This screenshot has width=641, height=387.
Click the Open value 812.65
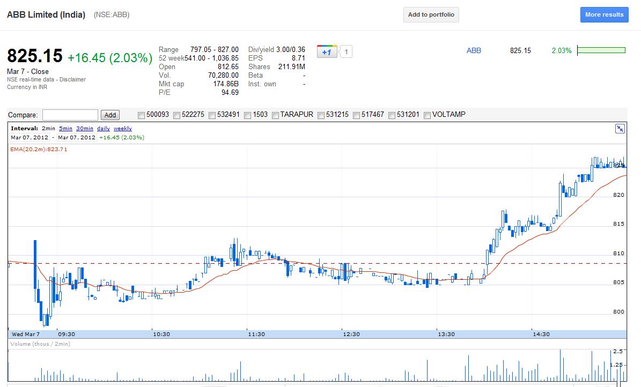click(x=228, y=66)
